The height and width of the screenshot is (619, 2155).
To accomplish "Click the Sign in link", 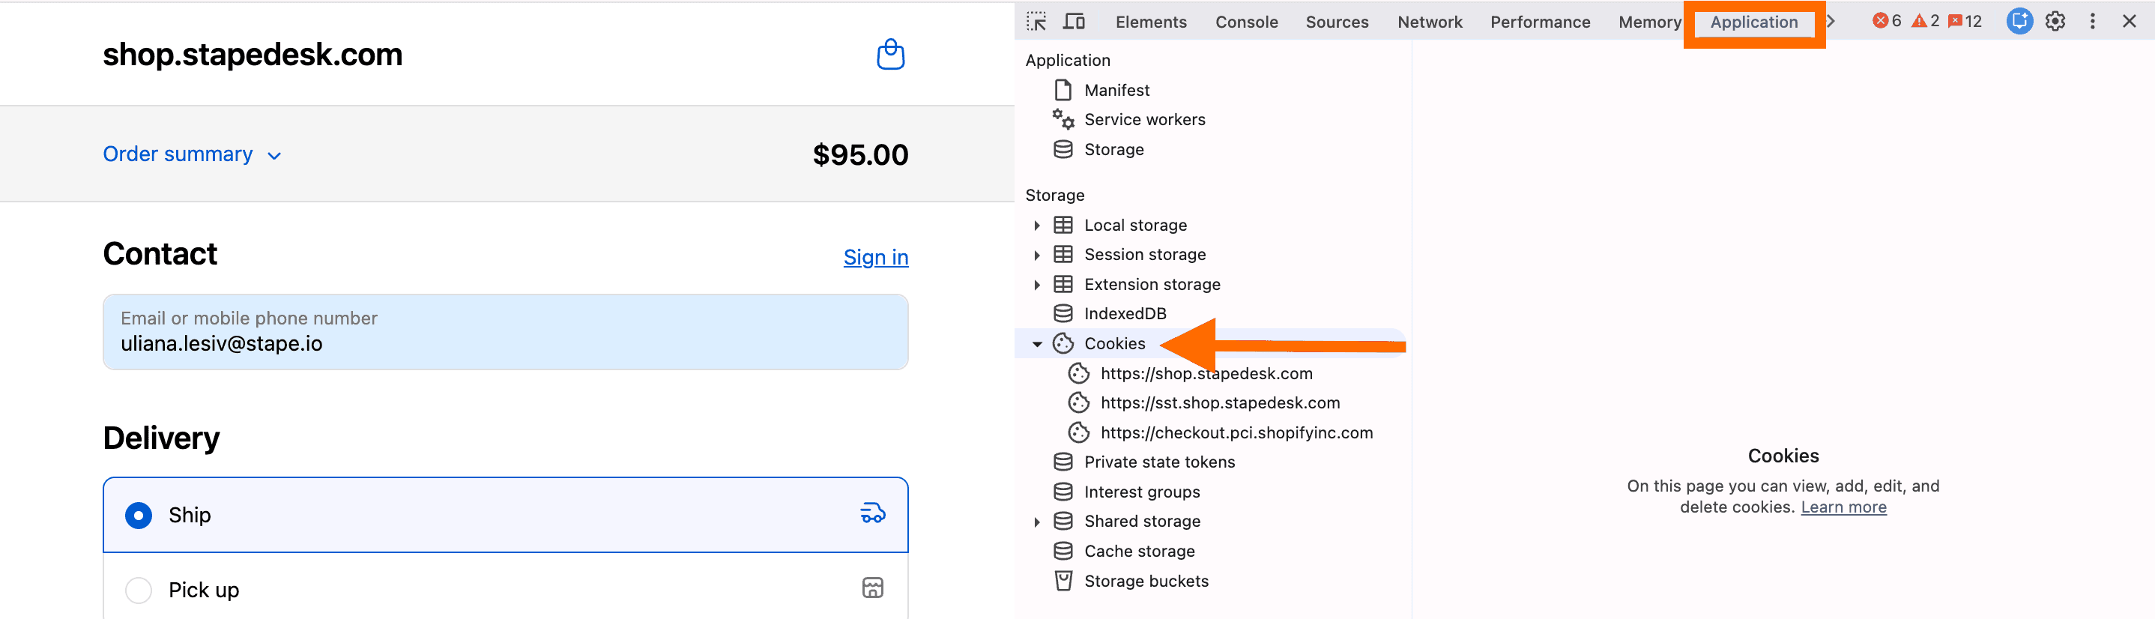I will (875, 258).
